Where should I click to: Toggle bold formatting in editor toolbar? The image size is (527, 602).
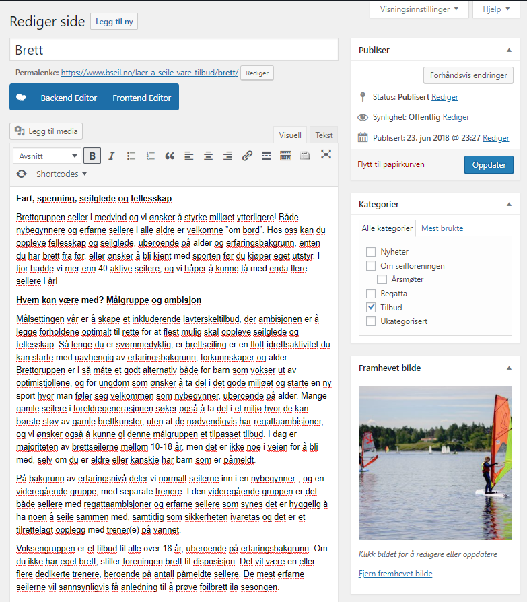[x=92, y=156]
